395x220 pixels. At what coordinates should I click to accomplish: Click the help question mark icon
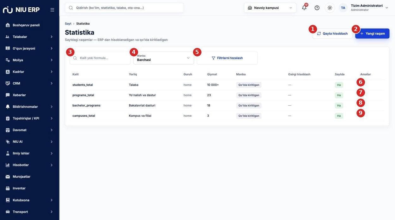(317, 8)
